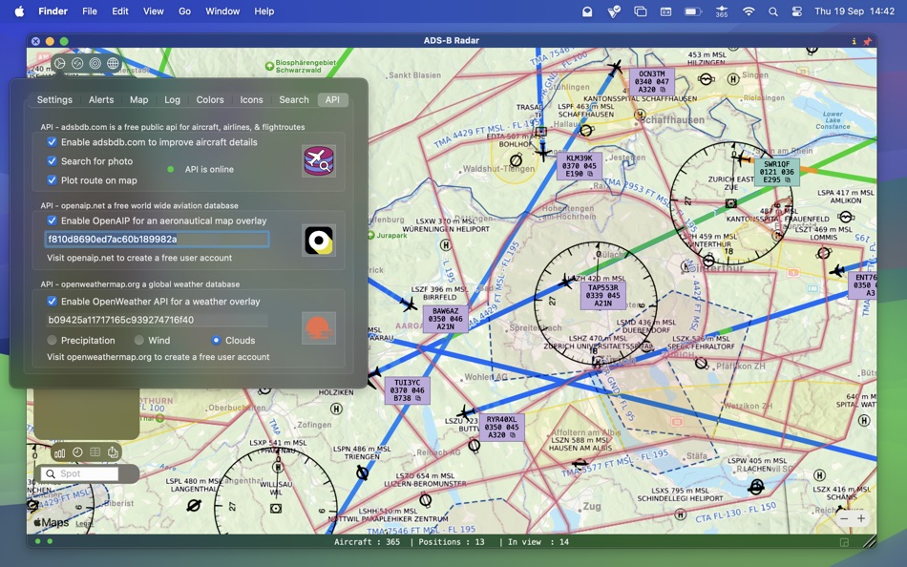Open Control Center in menu bar
This screenshot has width=907, height=567.
pyautogui.click(x=796, y=11)
